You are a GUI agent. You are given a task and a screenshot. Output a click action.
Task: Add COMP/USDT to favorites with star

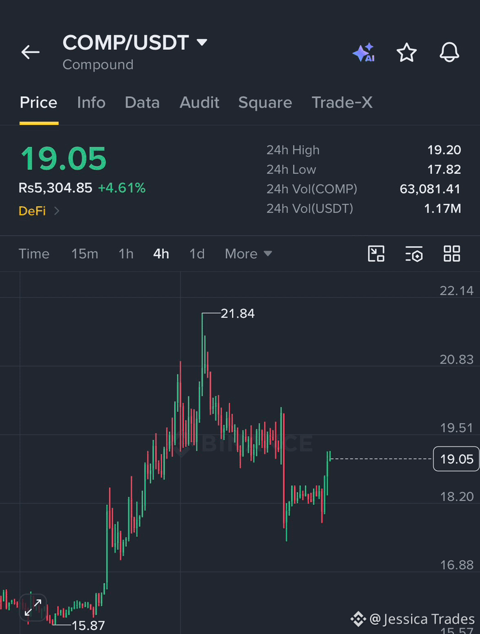tap(406, 52)
